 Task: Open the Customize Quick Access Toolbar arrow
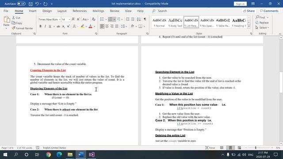click(52, 4)
